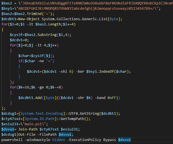Click the -bor bitwise operator
This screenshot has width=173, height=144.
pyautogui.click(x=80, y=72)
